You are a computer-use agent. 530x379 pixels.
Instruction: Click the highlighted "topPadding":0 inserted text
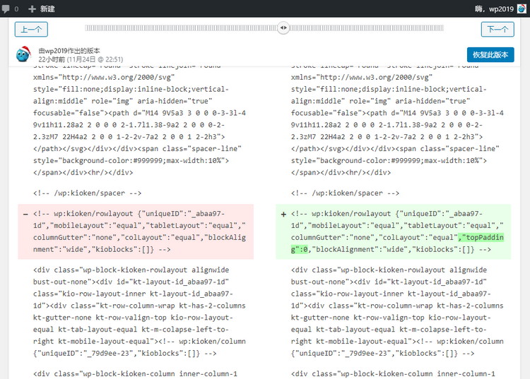pos(481,237)
